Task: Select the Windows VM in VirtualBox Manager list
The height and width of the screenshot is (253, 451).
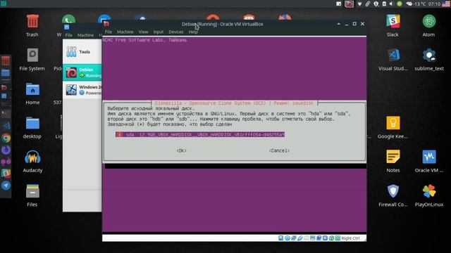Action: [x=82, y=90]
